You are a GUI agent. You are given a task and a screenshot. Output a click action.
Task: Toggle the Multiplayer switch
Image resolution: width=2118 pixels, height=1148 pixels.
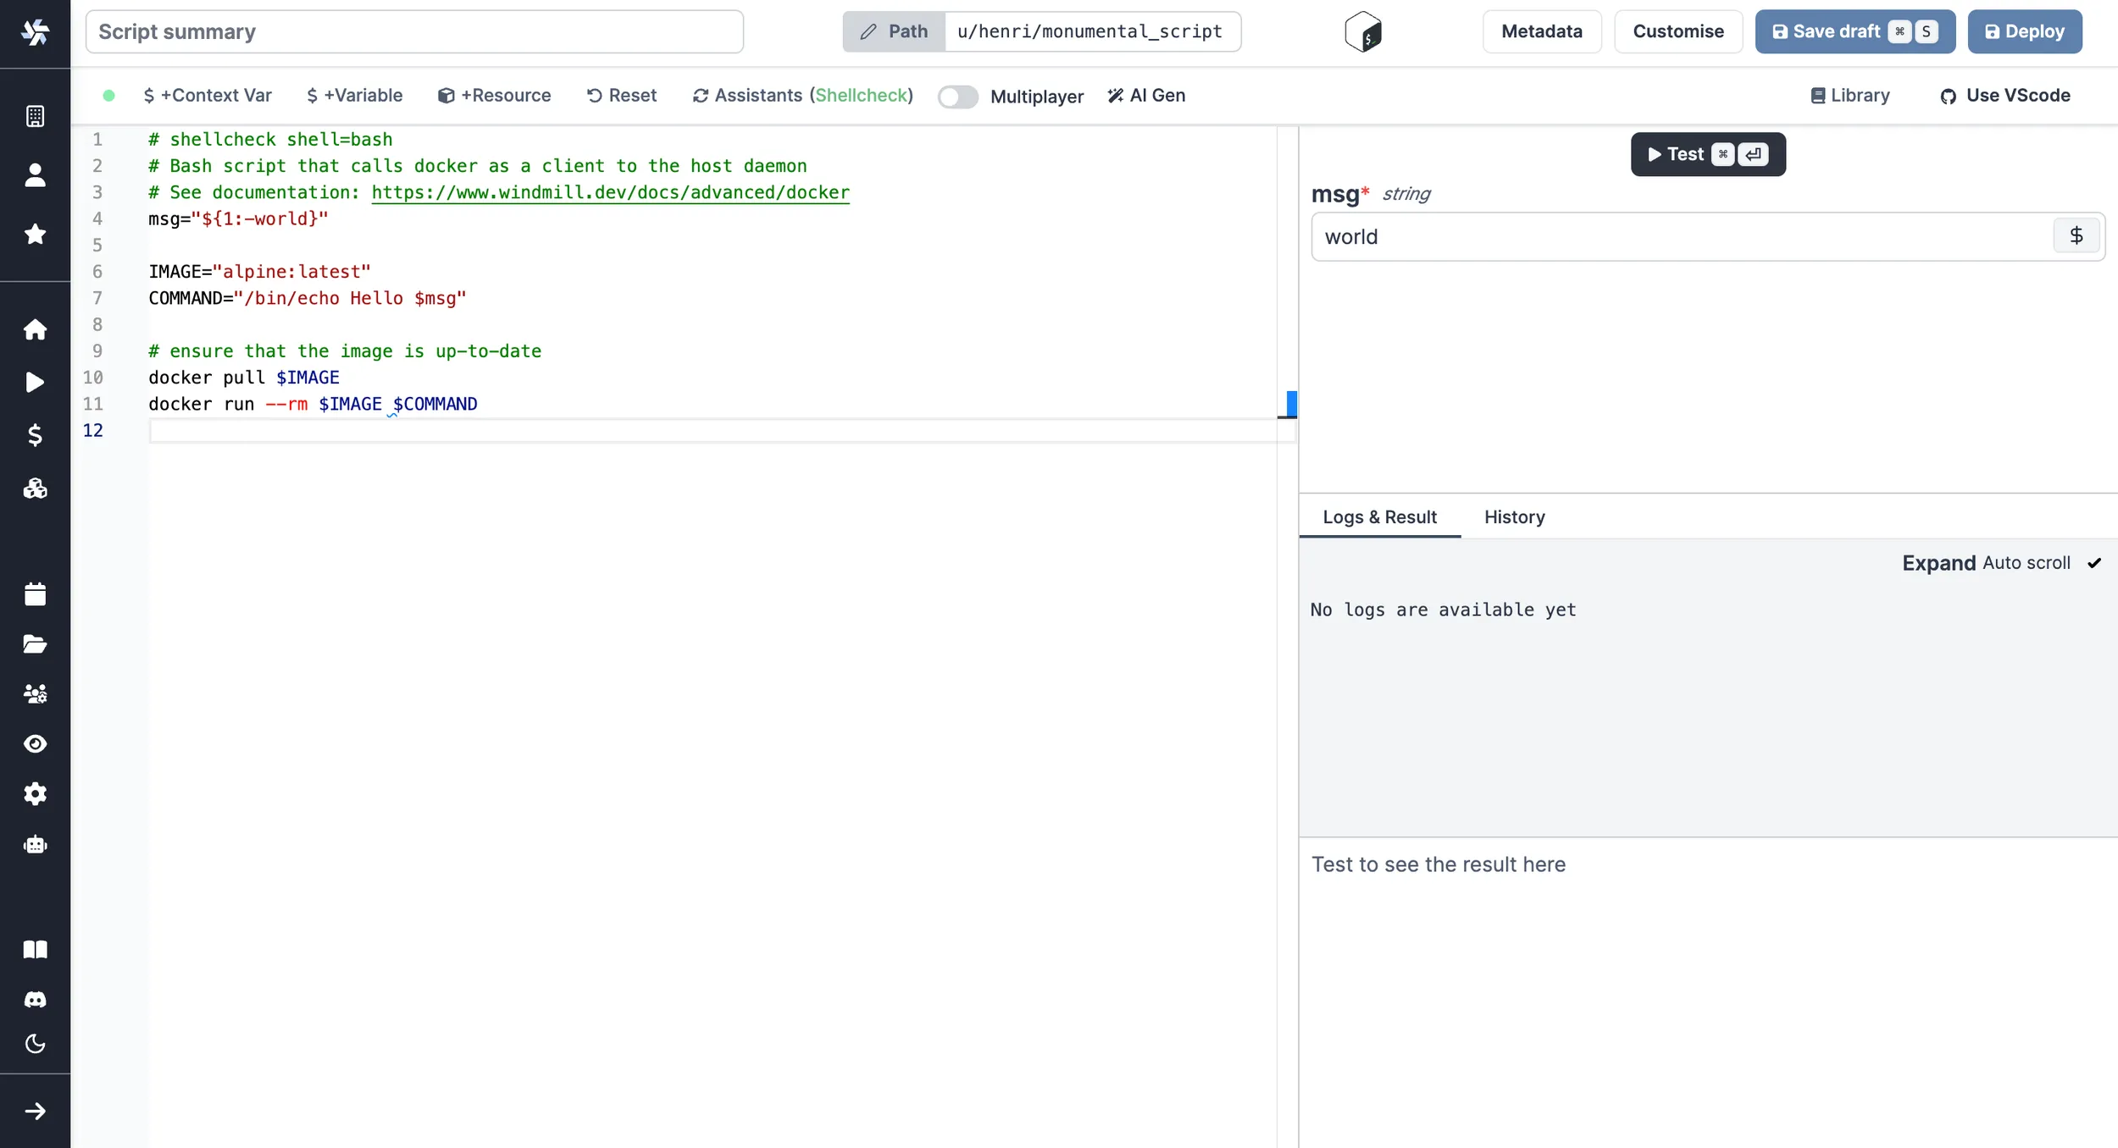pos(957,97)
